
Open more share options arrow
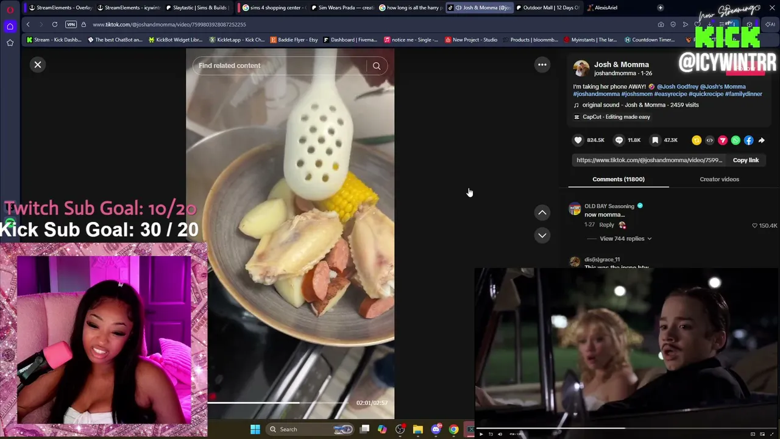click(762, 140)
